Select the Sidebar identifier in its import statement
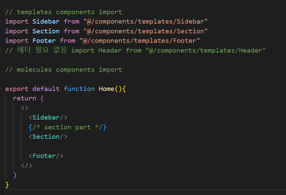This screenshot has width=286, height=195. point(46,22)
